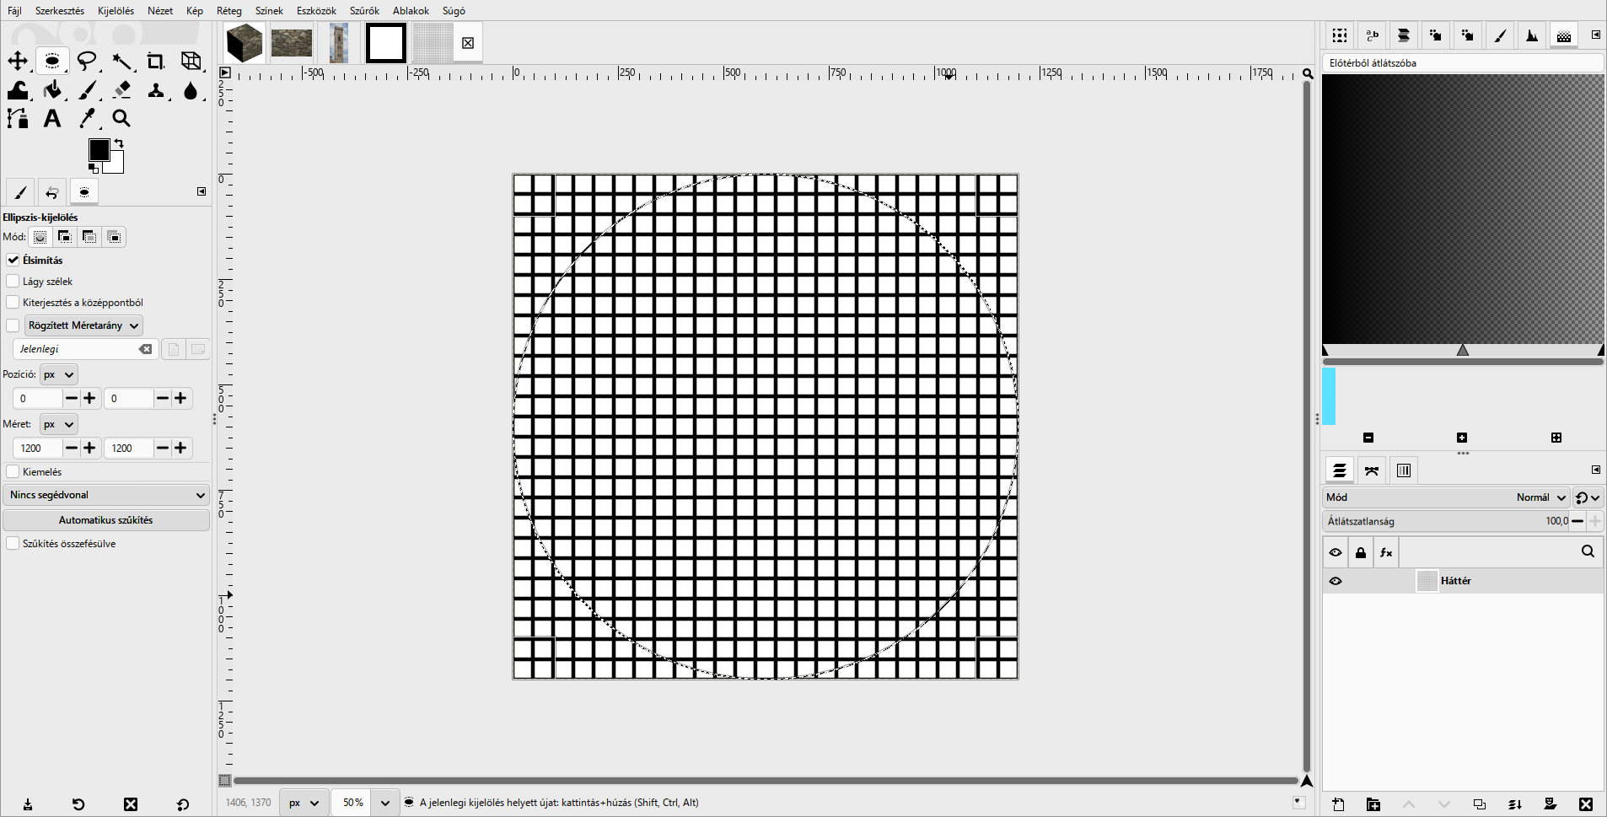1607x817 pixels.
Task: Hide the Háttér layer via eye icon
Action: [x=1336, y=581]
